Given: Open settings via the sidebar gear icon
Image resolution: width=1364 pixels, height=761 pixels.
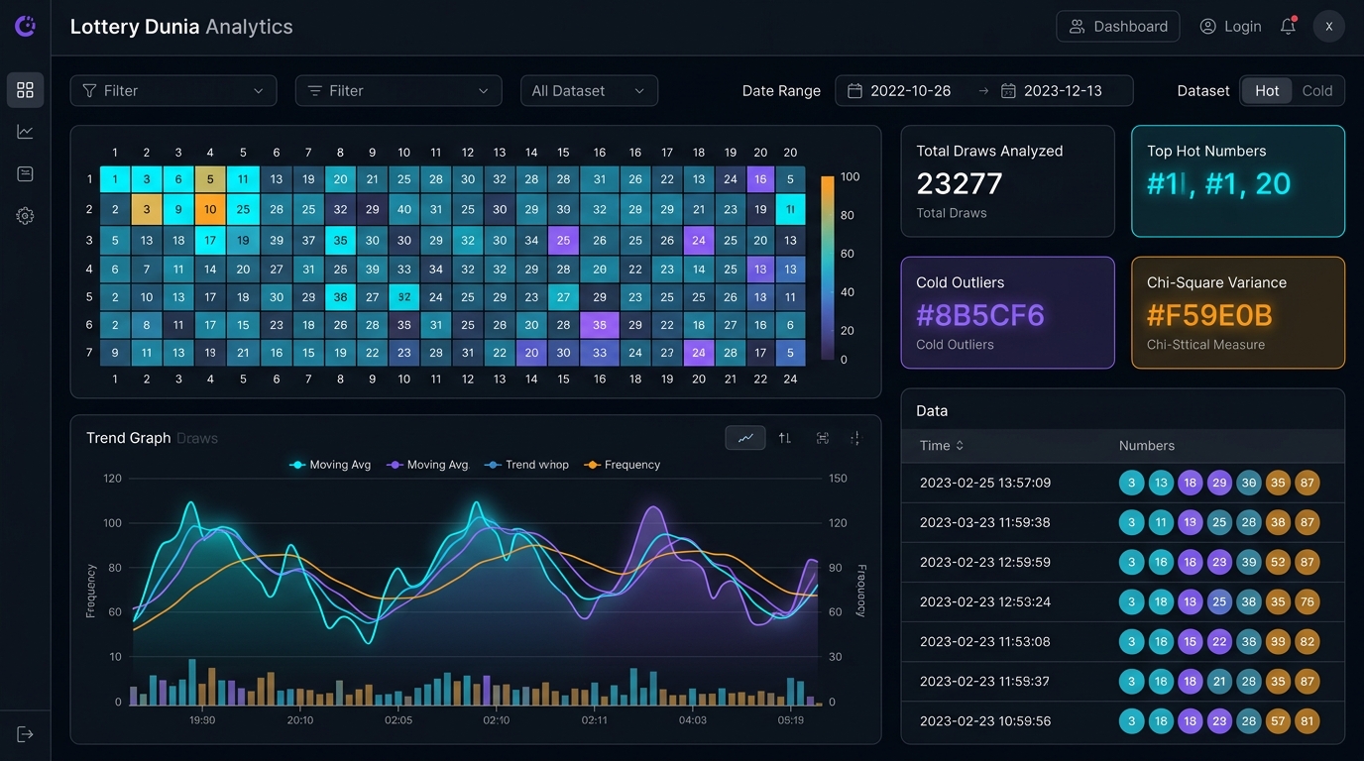Looking at the screenshot, I should pyautogui.click(x=26, y=216).
